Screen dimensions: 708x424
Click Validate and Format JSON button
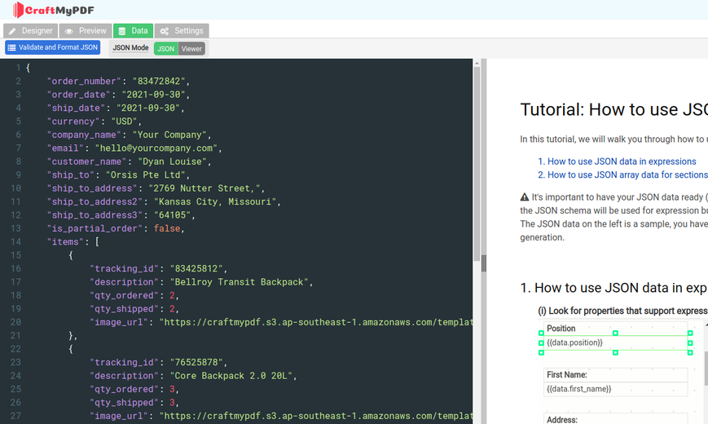pos(53,47)
